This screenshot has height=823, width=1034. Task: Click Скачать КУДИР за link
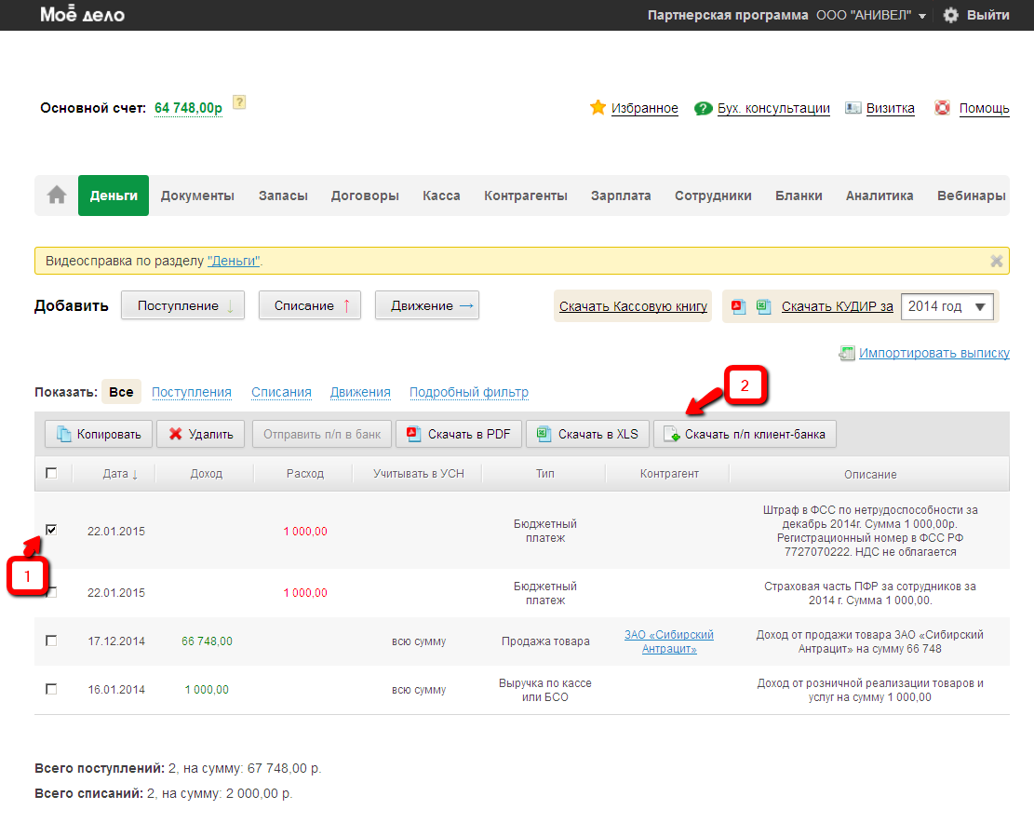coord(838,306)
